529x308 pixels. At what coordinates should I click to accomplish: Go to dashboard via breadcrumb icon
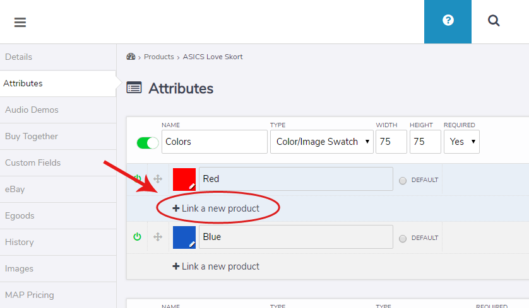click(x=131, y=57)
